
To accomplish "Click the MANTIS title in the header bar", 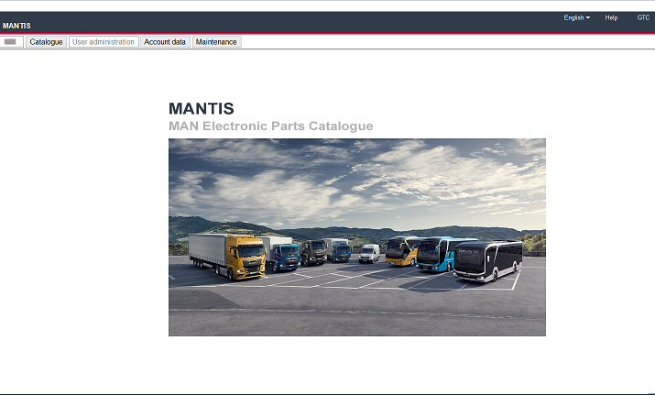I will (16, 26).
